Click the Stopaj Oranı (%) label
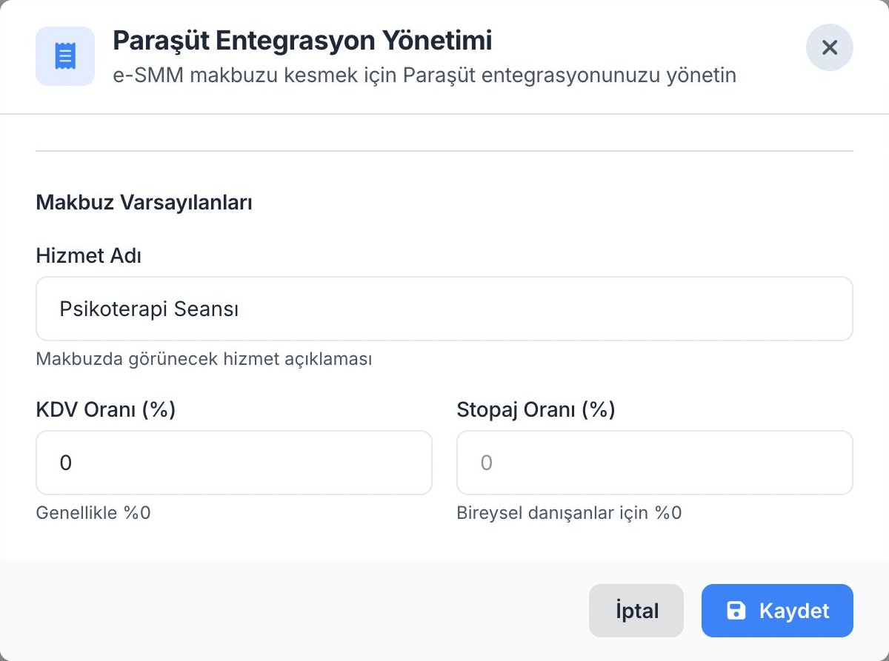This screenshot has height=661, width=889. click(x=536, y=409)
